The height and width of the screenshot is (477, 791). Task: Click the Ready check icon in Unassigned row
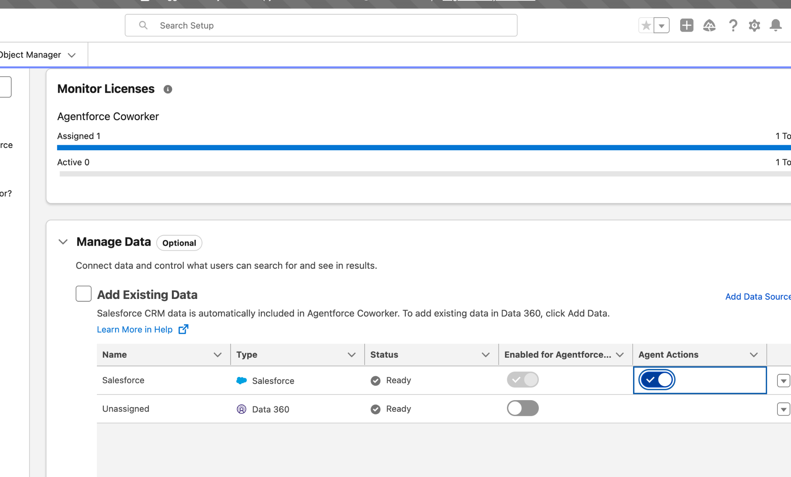point(375,409)
